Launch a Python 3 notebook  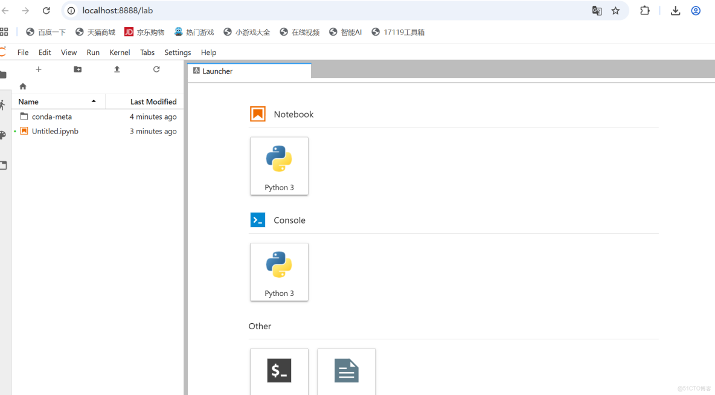click(x=279, y=166)
